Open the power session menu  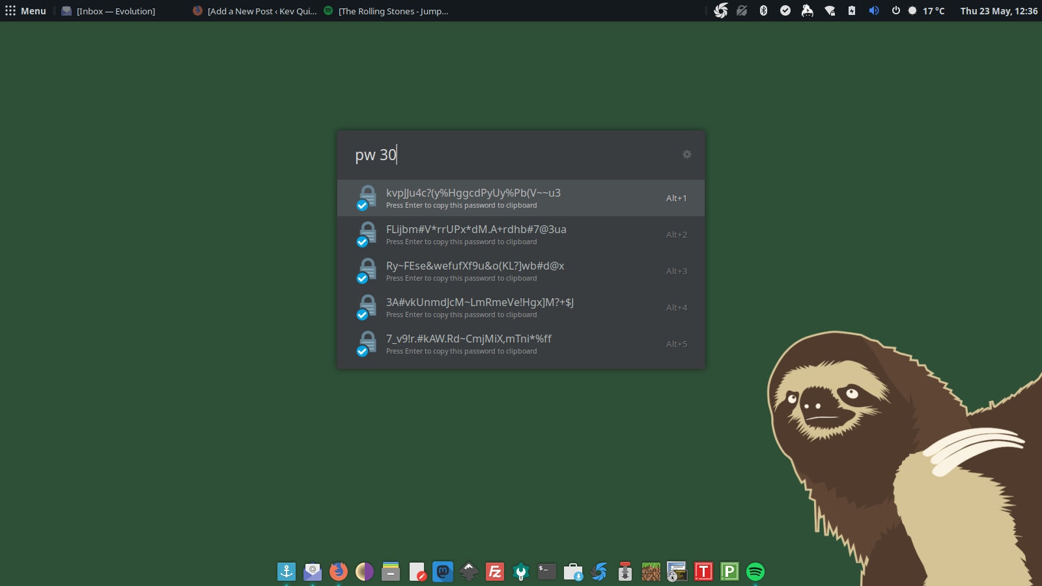[x=896, y=10]
